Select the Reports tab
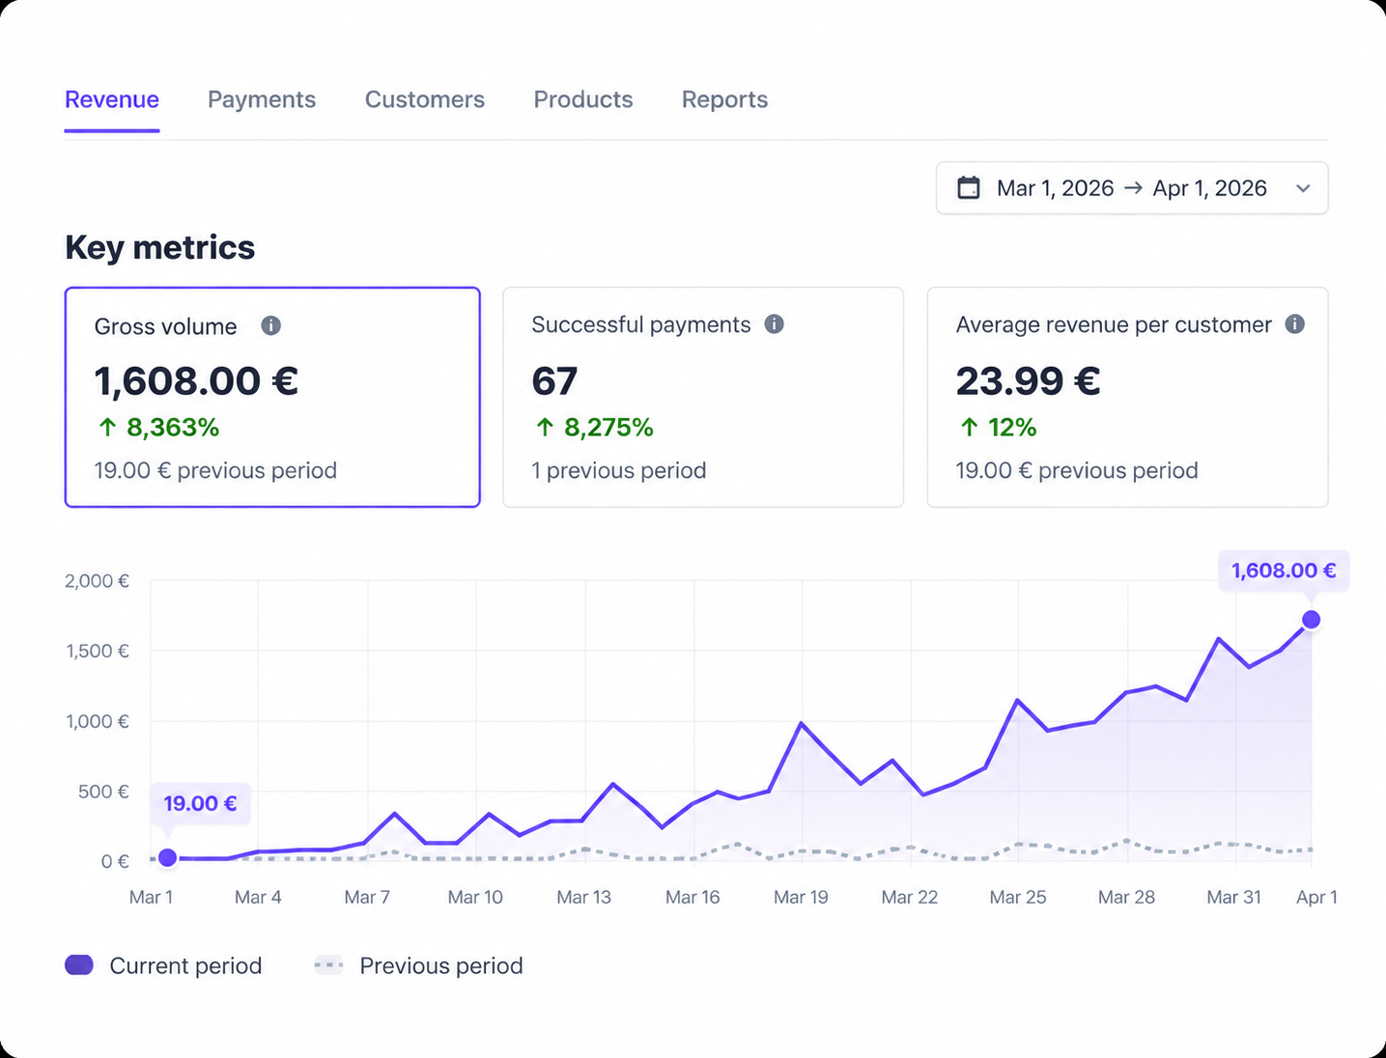Viewport: 1386px width, 1058px height. [724, 99]
